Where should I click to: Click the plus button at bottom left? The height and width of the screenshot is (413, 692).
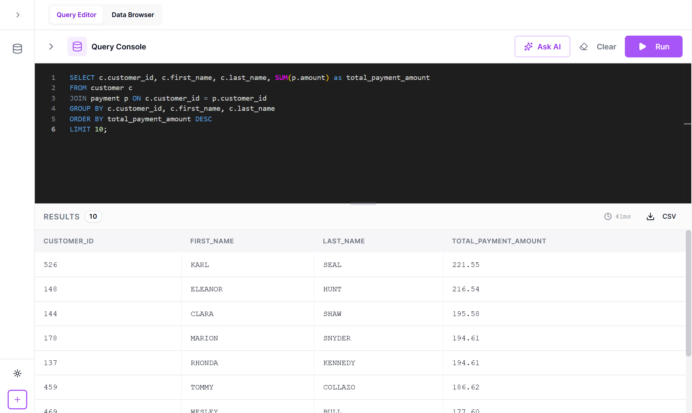tap(17, 399)
